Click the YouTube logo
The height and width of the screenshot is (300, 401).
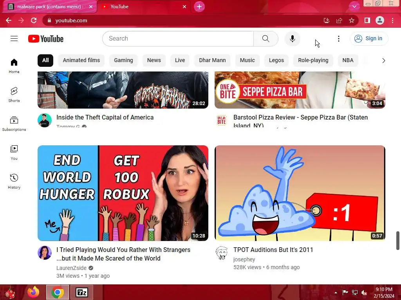[x=46, y=39]
